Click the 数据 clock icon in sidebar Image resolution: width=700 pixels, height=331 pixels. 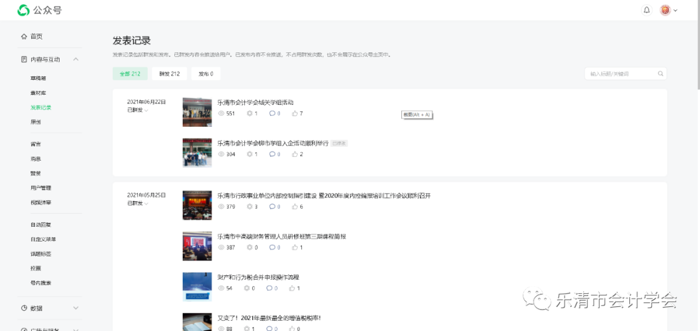[24, 308]
